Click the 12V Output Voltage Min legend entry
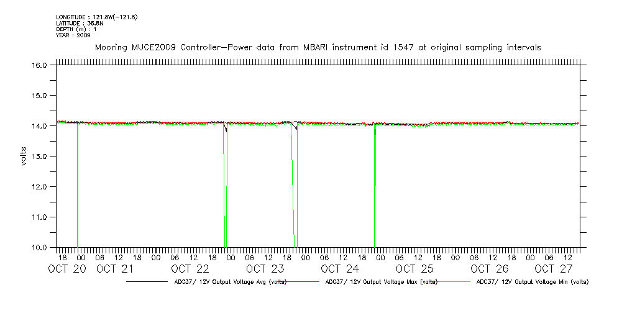The height and width of the screenshot is (313, 627). [531, 282]
